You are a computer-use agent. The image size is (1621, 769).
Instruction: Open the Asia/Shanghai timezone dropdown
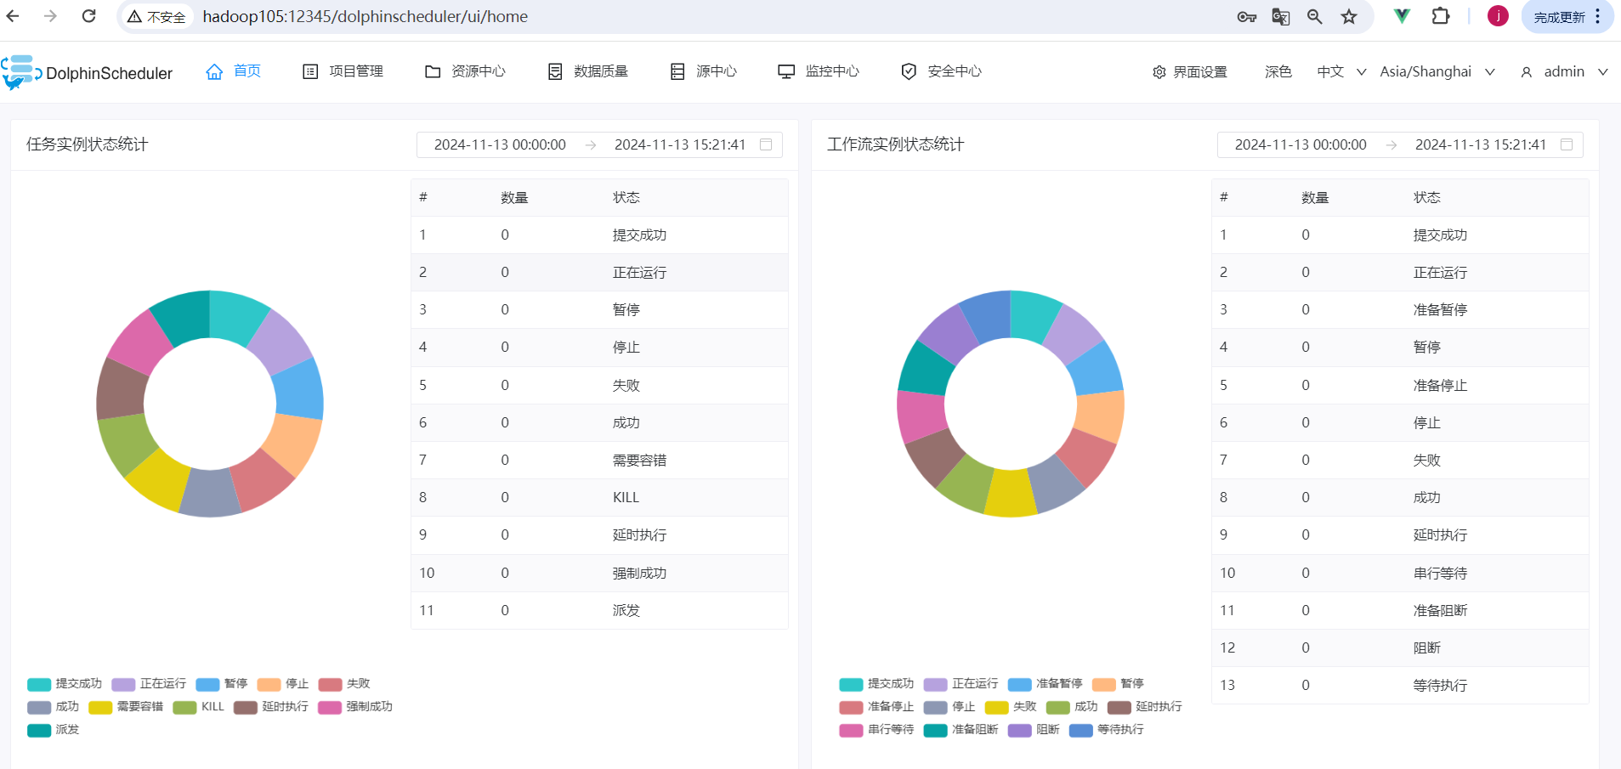click(1437, 72)
